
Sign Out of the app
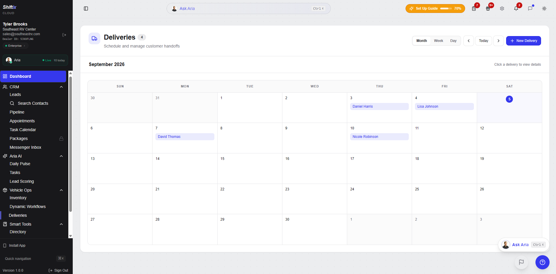tap(58, 270)
